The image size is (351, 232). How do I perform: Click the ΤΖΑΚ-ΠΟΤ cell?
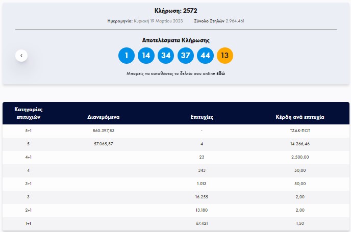[x=299, y=131]
